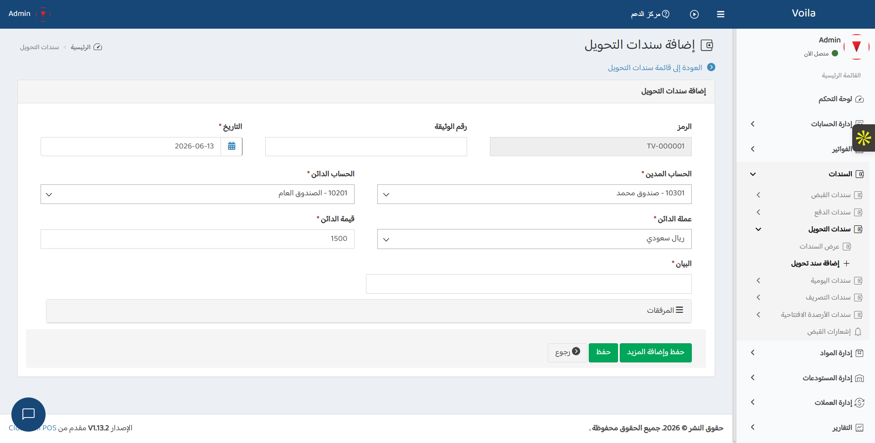Click the play circle icon in header

point(694,14)
